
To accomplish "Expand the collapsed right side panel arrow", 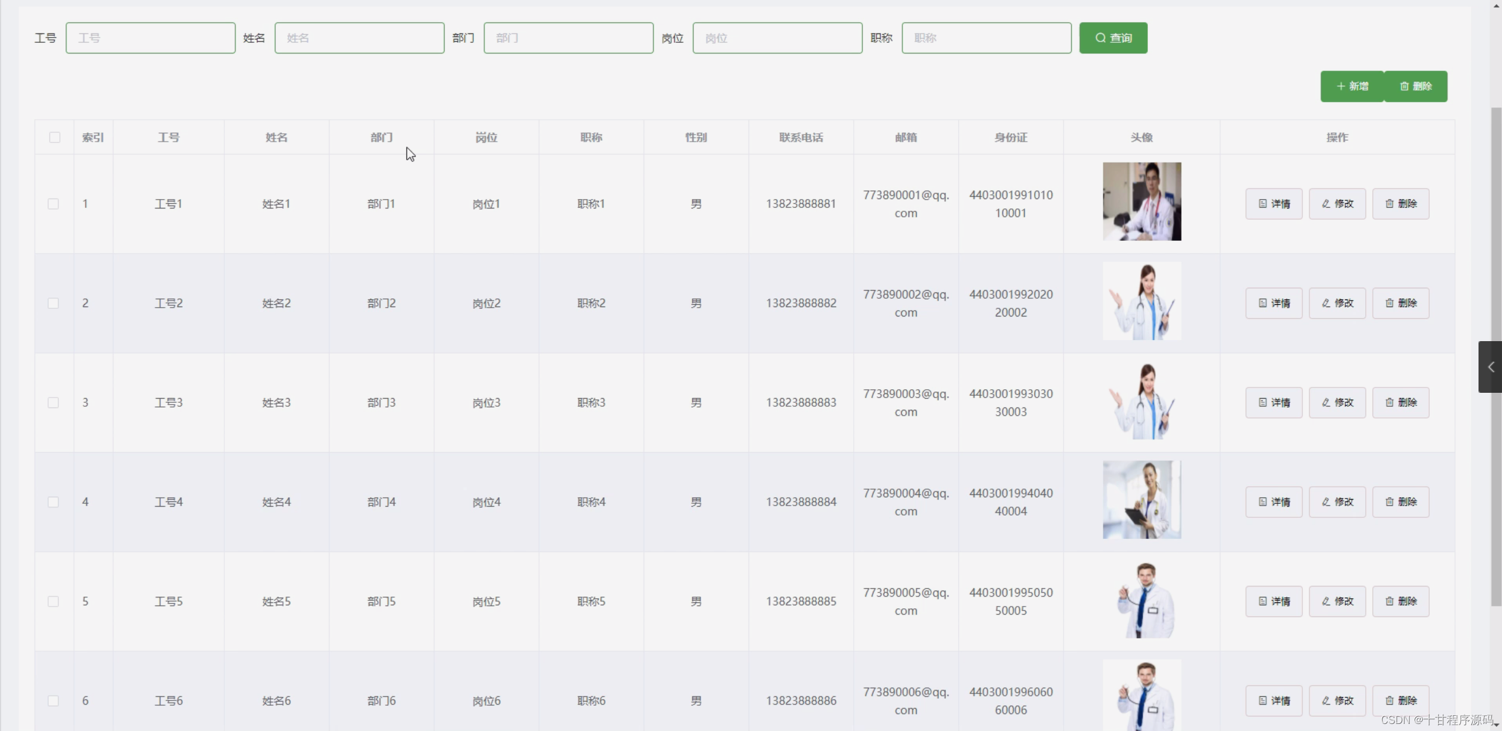I will click(x=1490, y=367).
